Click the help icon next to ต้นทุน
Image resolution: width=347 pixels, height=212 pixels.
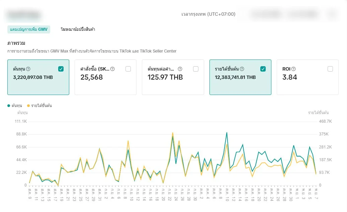coord(28,69)
